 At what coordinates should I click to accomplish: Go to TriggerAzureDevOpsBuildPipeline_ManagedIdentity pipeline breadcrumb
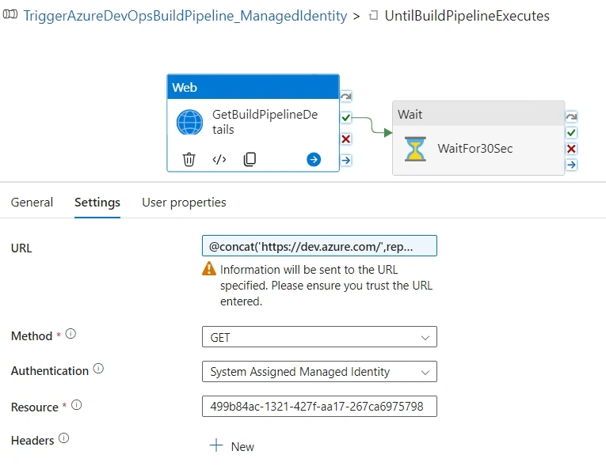pyautogui.click(x=185, y=16)
